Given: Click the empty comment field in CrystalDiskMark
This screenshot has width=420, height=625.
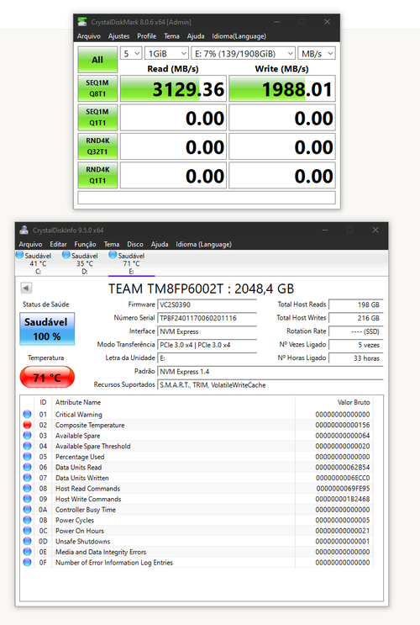Looking at the screenshot, I should (x=207, y=198).
